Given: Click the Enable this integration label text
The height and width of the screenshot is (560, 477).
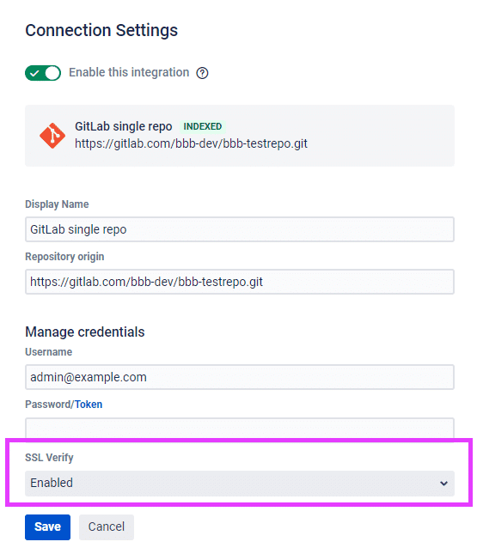Looking at the screenshot, I should [x=129, y=72].
